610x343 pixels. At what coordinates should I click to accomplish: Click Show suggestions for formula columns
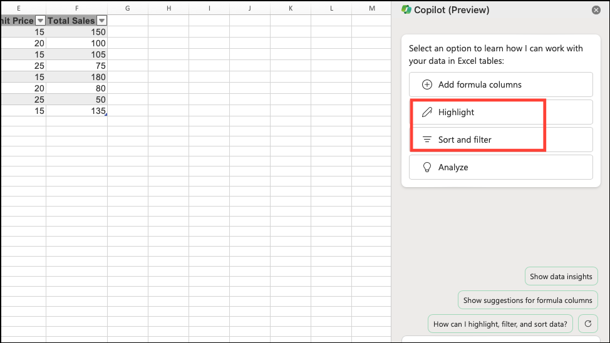coord(527,300)
